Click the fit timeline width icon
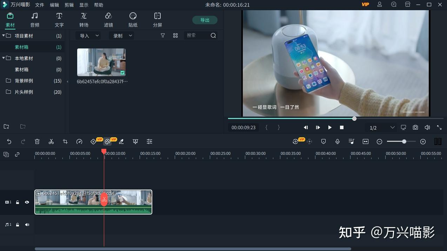Image resolution: width=447 pixels, height=251 pixels. 366,141
